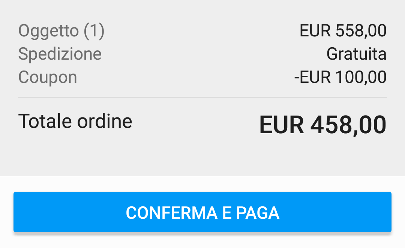
Task: Confirm and pay the order
Action: (x=202, y=212)
